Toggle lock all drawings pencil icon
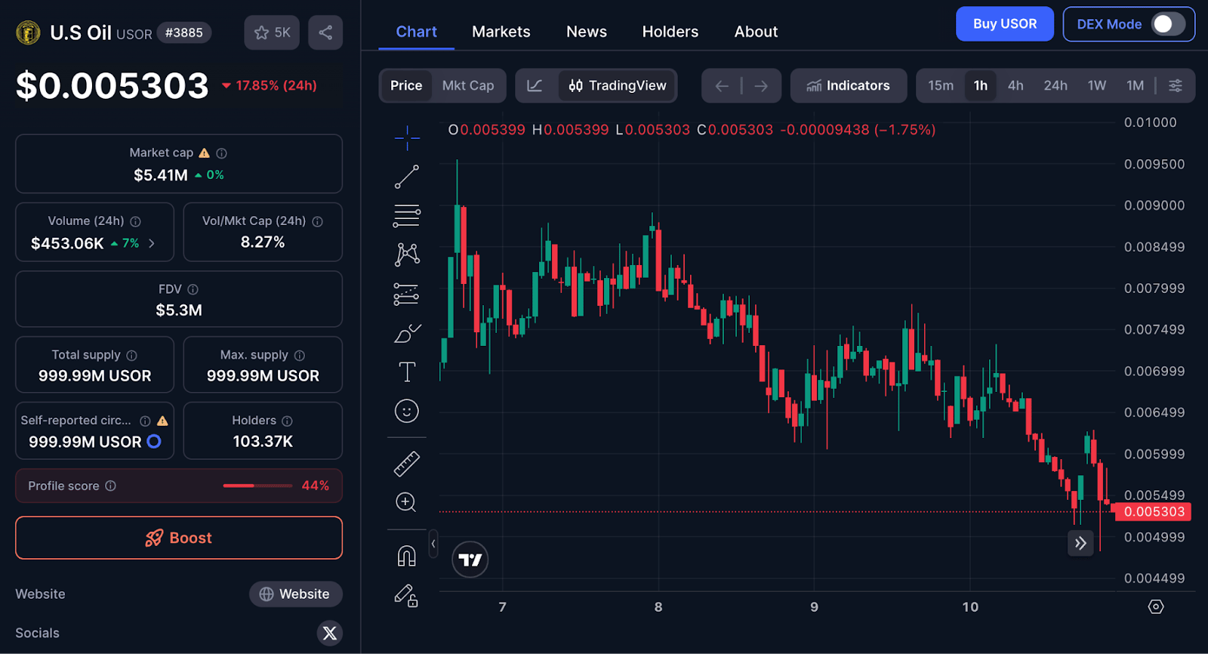Screen dimensions: 1208x654 coord(407,596)
